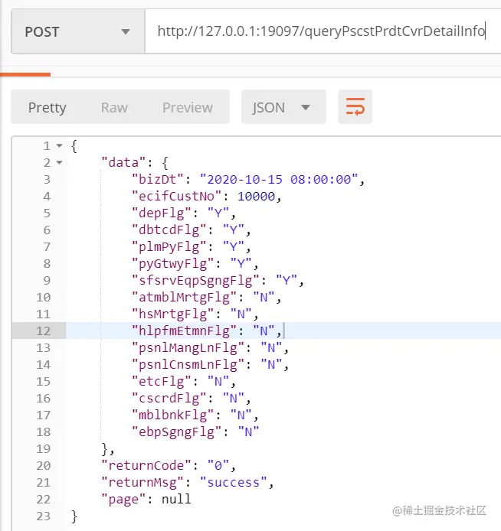Viewport: 501px width, 531px height.
Task: Select the 10000 value
Action: point(257,197)
